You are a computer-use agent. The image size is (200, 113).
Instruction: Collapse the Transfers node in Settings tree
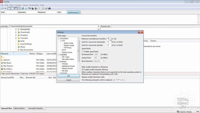pos(59,55)
